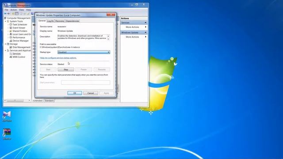This screenshot has width=283, height=159.
Task: Expand the Shared Folders tree node
Action: click(8, 31)
